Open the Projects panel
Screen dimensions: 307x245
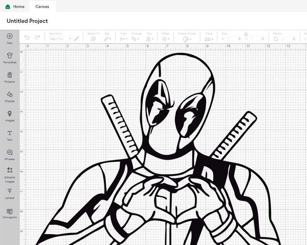tap(10, 78)
